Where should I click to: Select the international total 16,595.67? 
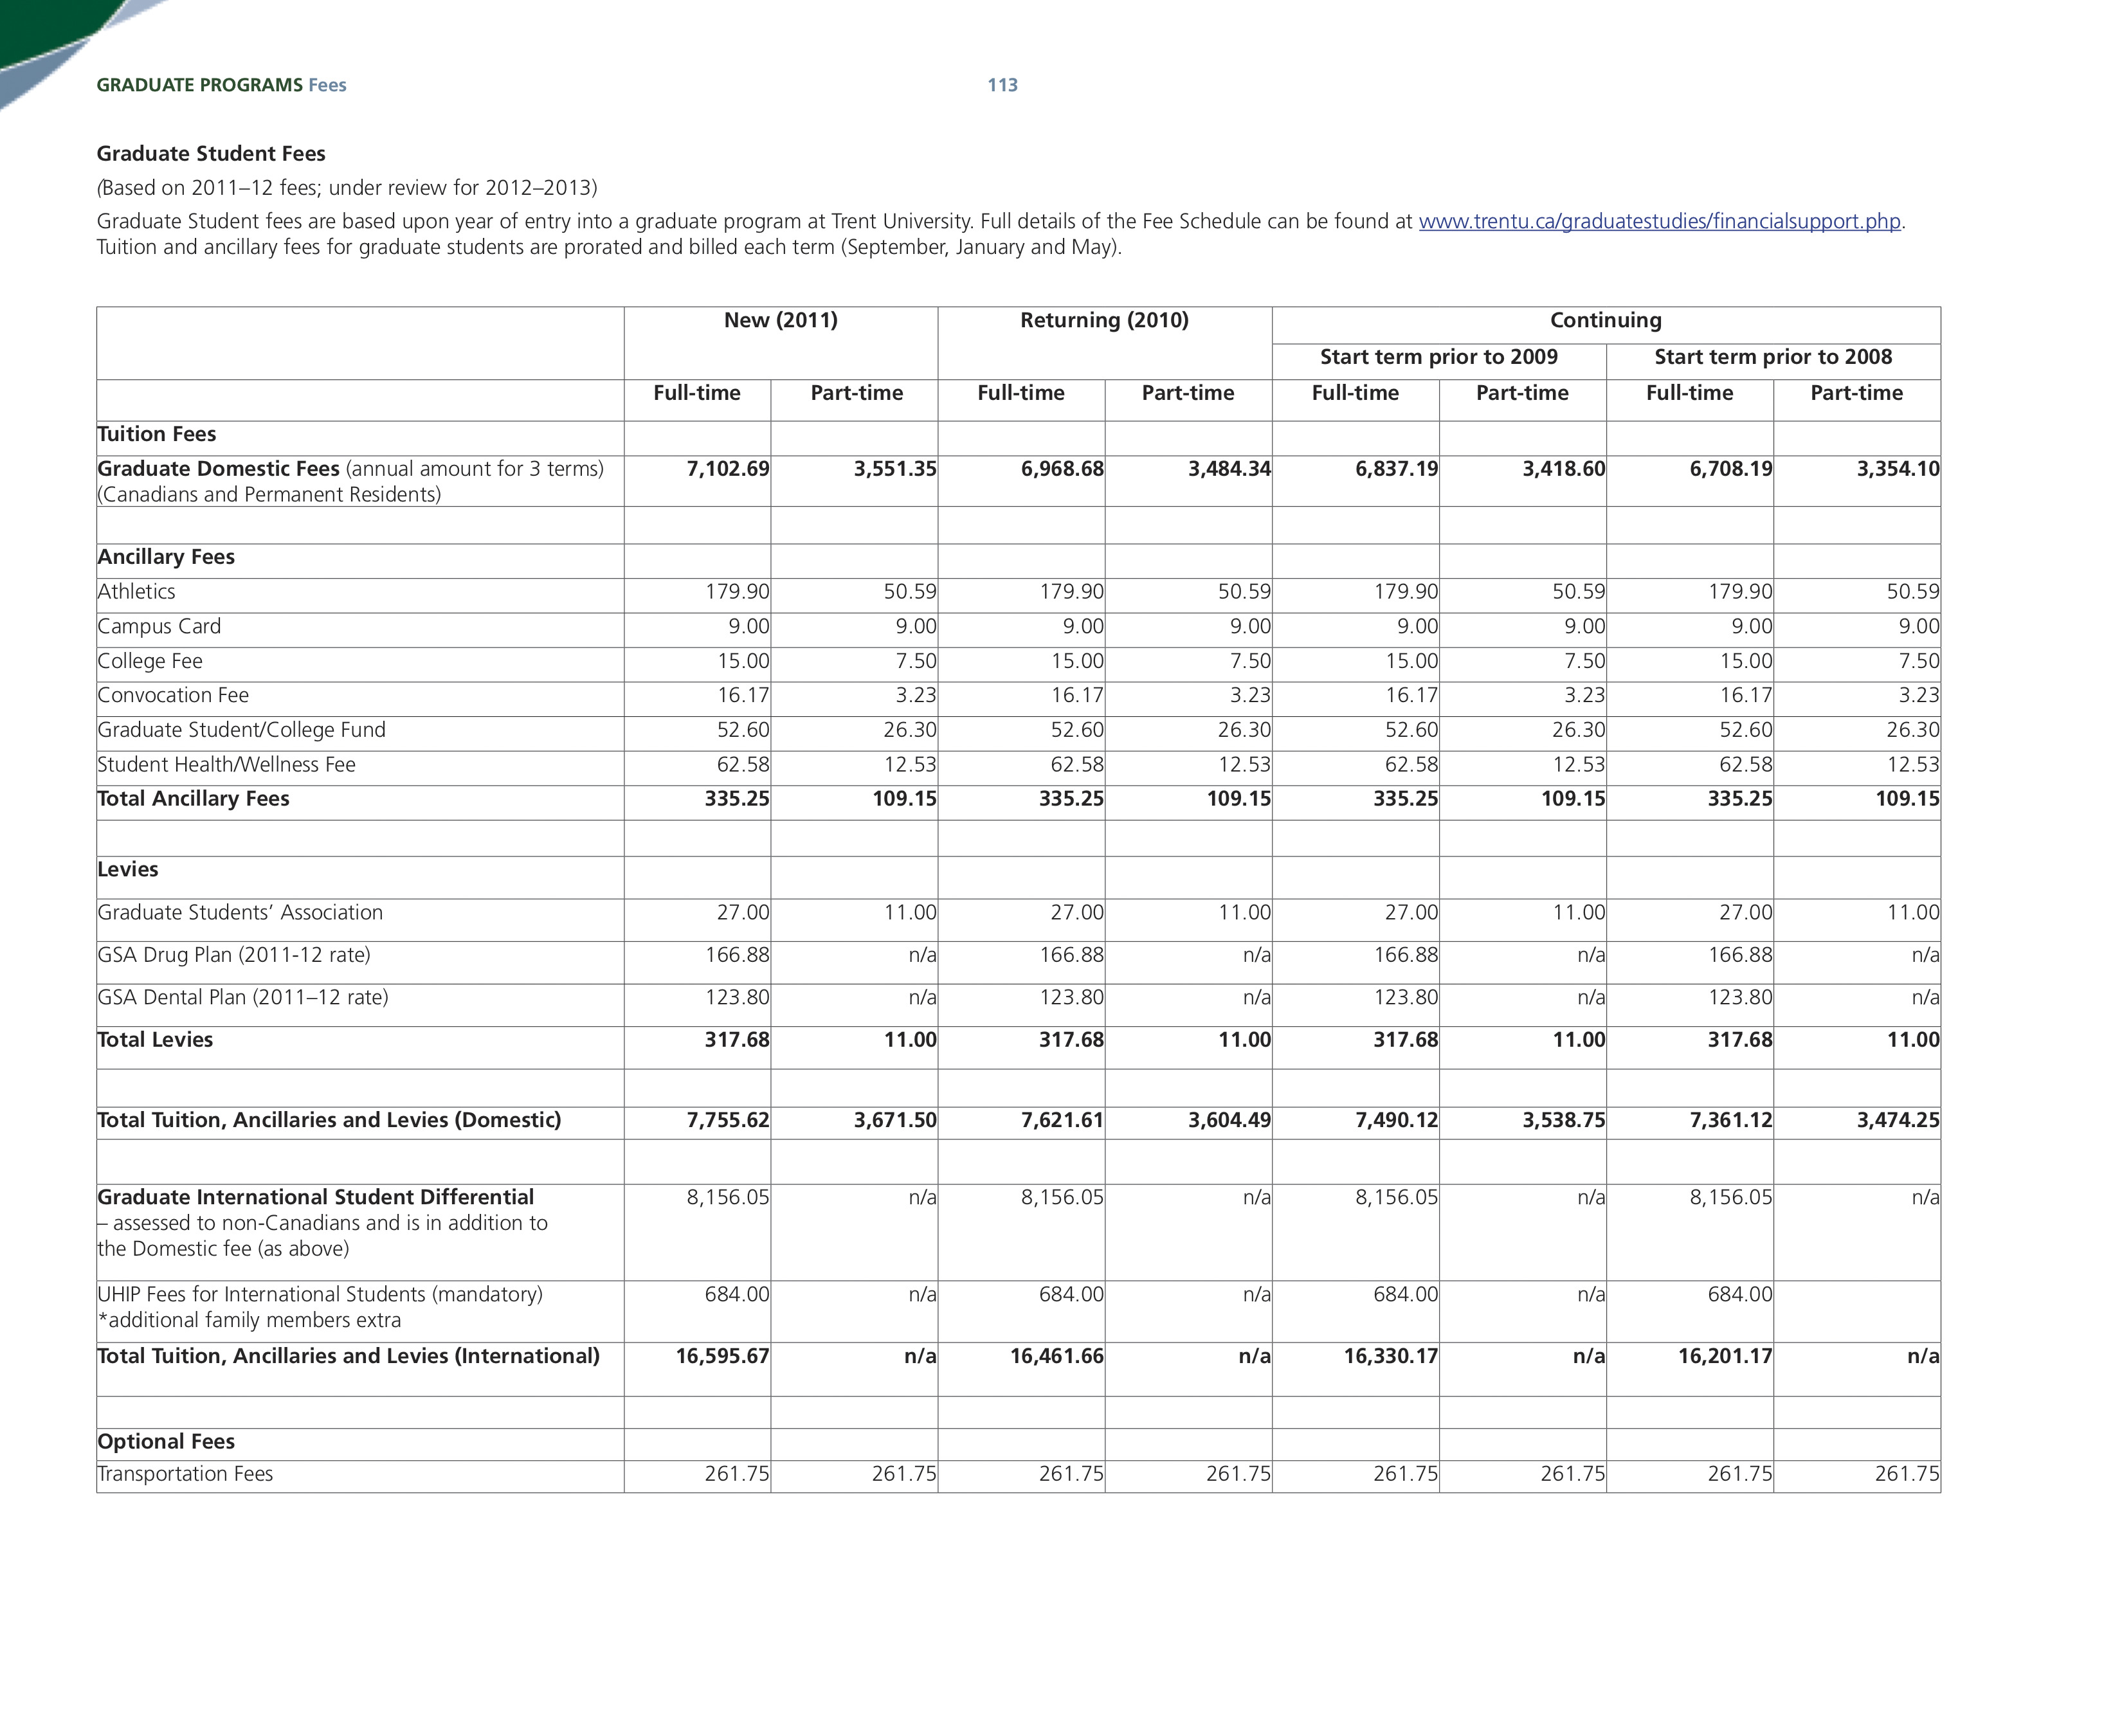pos(722,1356)
